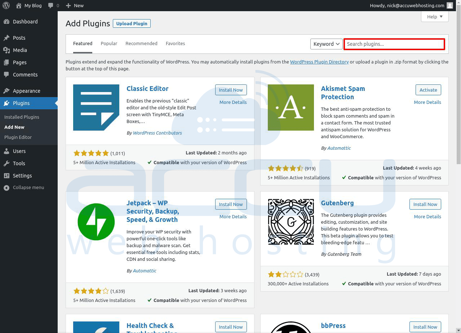Click the Classic Editor plugin icon

(x=96, y=108)
